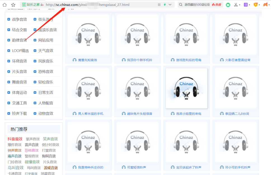Click the orange shield extension icon
Screen dimensions: 271x175
pyautogui.click(x=256, y=4)
